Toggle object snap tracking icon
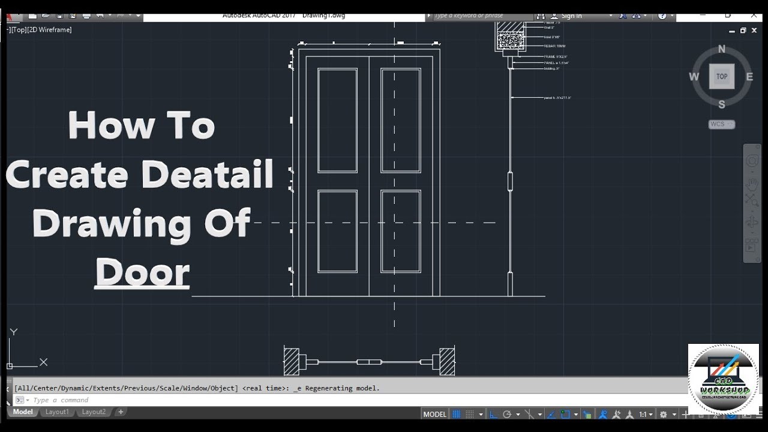This screenshot has width=768, height=432. (551, 414)
